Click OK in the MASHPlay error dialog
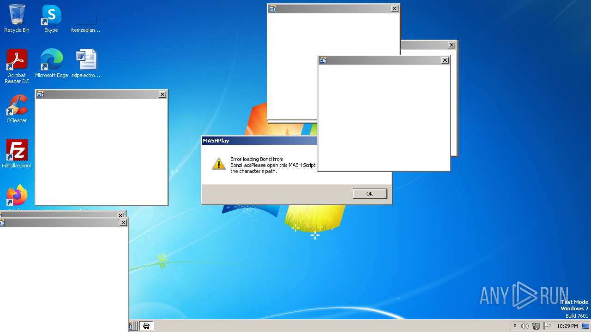591x332 pixels. (x=369, y=194)
